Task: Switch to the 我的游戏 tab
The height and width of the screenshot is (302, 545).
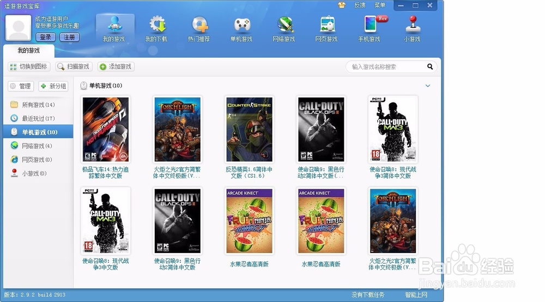Action: (x=29, y=51)
